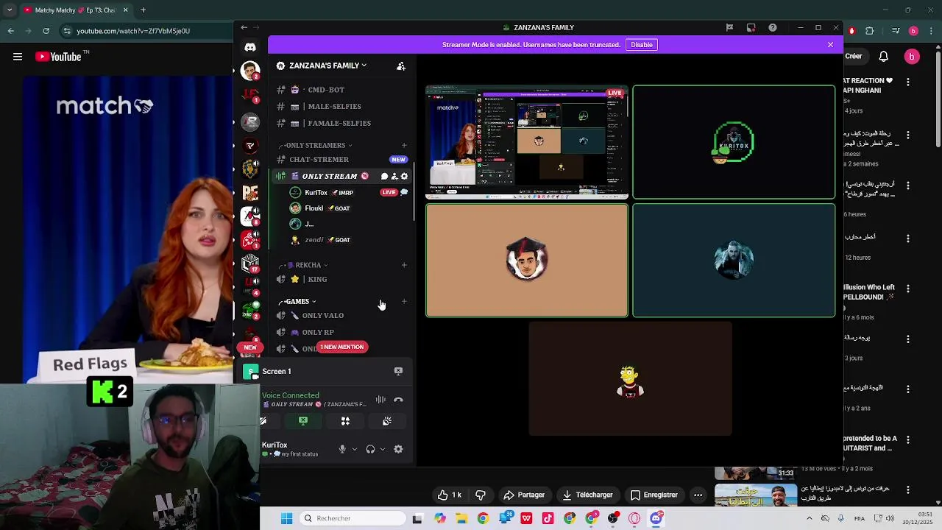The image size is (942, 530).
Task: Focus the live screen share tile
Action: click(527, 142)
